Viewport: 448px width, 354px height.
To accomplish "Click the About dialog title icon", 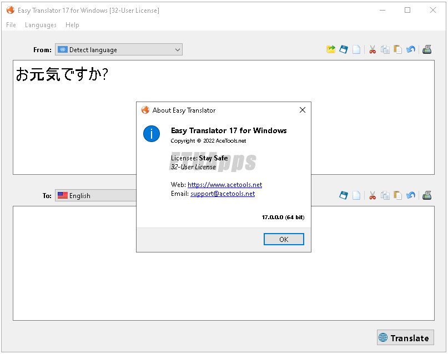I will click(145, 110).
